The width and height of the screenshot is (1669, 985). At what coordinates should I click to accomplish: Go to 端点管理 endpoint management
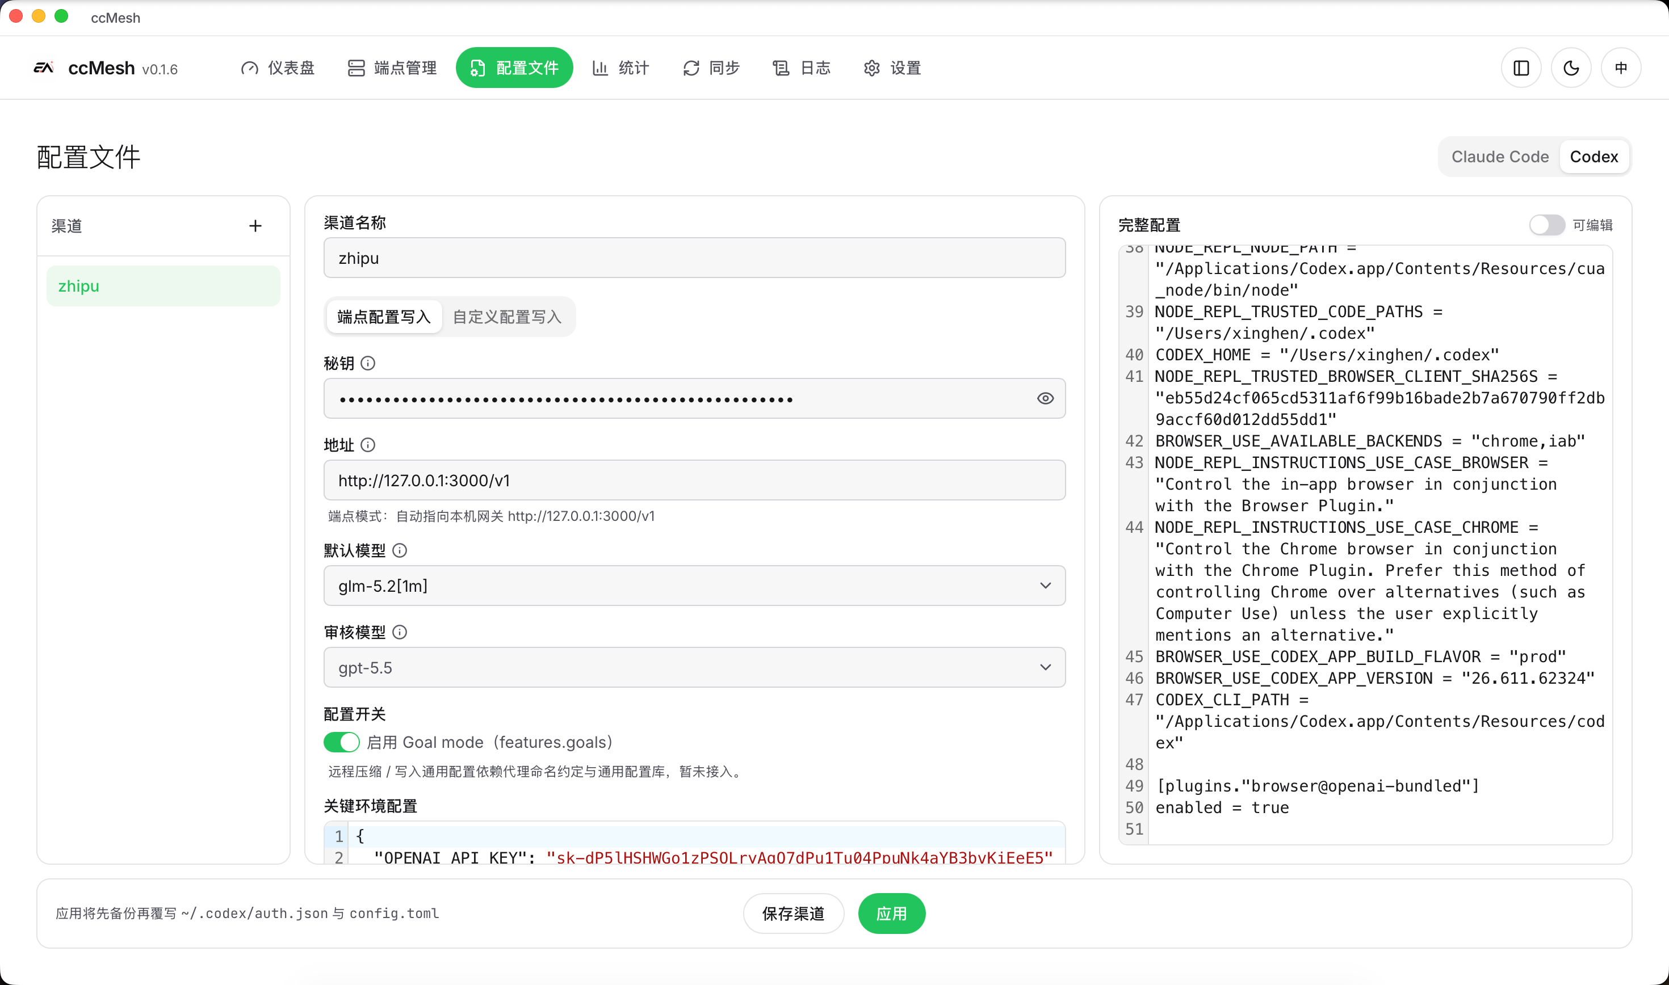pyautogui.click(x=392, y=68)
